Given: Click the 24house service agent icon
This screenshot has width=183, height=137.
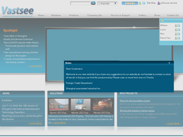Looking at the screenshot, I should 159,3.
